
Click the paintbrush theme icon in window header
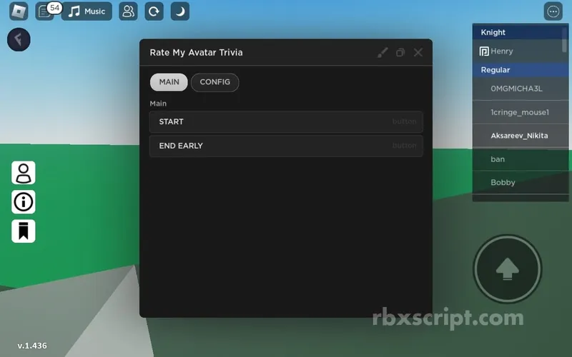383,52
